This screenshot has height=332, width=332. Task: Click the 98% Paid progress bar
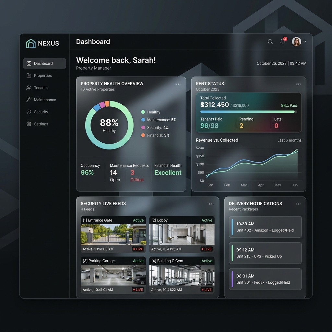pyautogui.click(x=248, y=112)
